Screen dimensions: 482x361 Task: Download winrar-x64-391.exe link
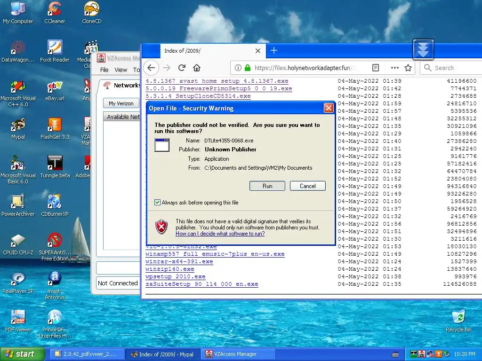point(179,261)
